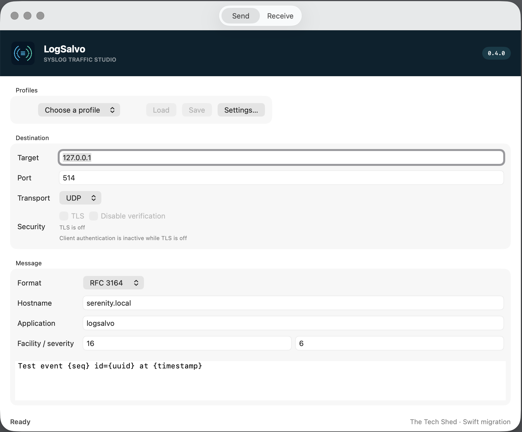Click into the message template text area
The width and height of the screenshot is (522, 432).
click(260, 380)
